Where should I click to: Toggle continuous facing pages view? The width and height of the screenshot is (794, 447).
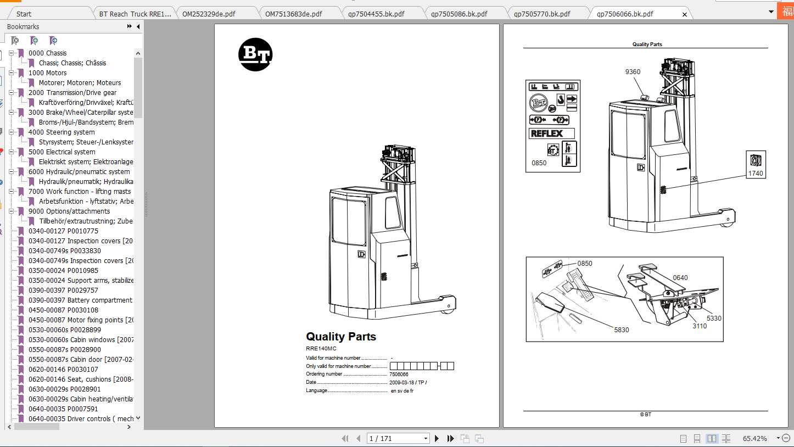726,438
